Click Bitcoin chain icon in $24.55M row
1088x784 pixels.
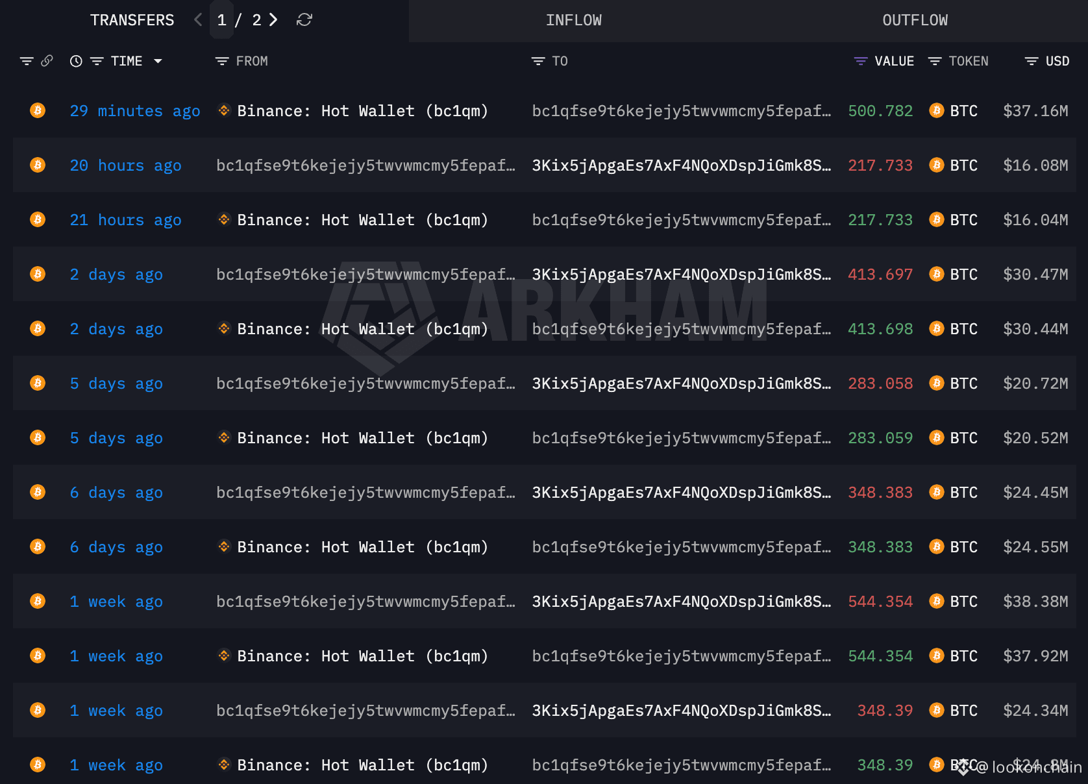click(38, 546)
